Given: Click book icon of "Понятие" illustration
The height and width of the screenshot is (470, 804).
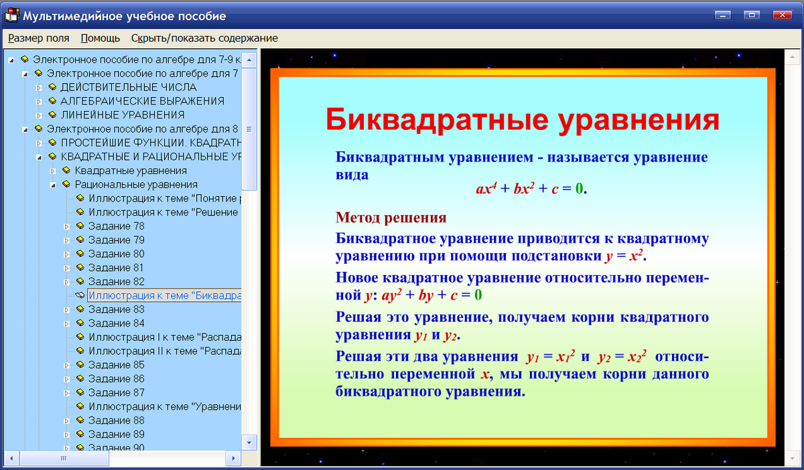Looking at the screenshot, I should (80, 198).
